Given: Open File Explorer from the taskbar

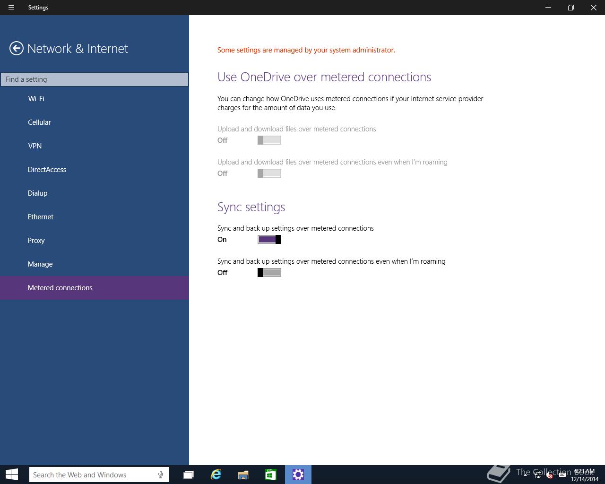Looking at the screenshot, I should (x=243, y=475).
